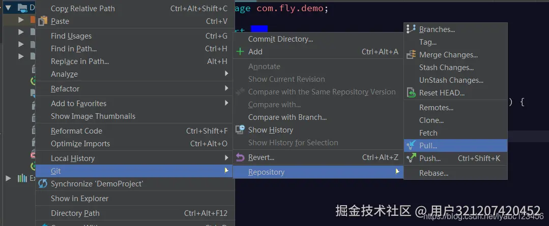The height and width of the screenshot is (226, 549).
Task: Expand the Add to Favorites submenu arrow
Action: (x=226, y=104)
